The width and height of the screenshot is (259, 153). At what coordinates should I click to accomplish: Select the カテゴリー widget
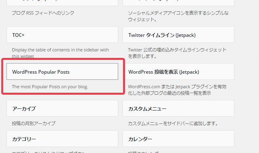click(x=62, y=139)
